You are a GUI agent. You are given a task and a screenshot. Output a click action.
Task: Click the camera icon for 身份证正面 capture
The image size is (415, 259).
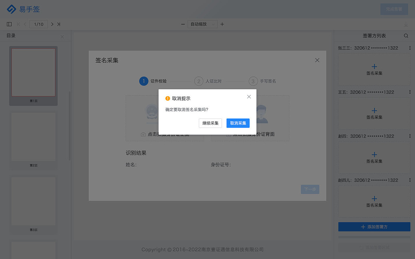143,134
